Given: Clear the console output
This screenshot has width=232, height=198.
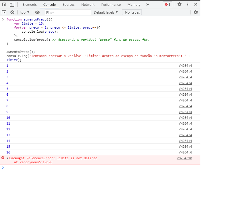Looking at the screenshot, I should point(12,12).
